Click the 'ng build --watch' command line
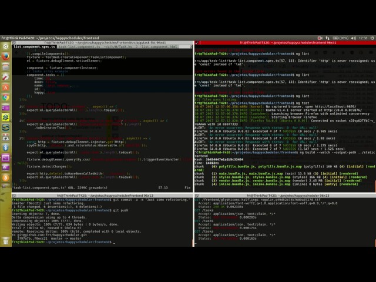Viewport: 376px width, 282px height. (284, 153)
